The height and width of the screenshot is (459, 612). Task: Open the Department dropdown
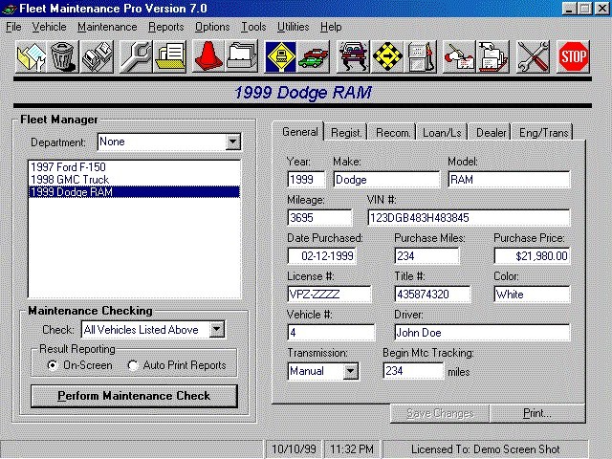tap(232, 142)
